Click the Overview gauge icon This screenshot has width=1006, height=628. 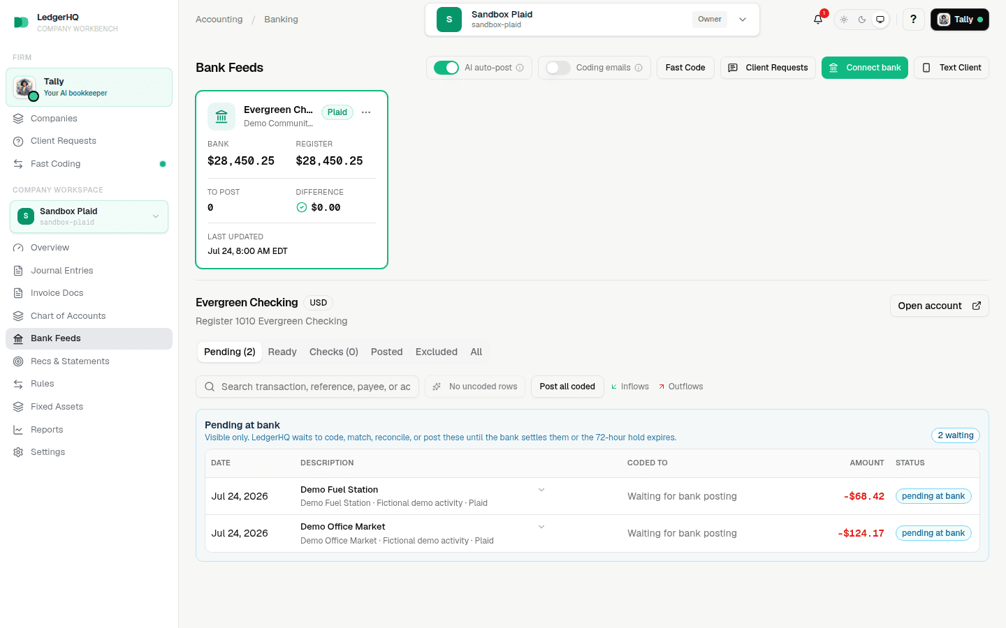(x=18, y=248)
